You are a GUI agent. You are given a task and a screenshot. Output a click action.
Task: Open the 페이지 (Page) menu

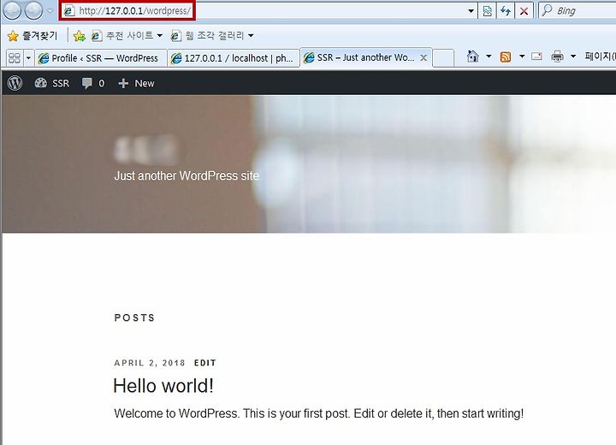click(600, 56)
